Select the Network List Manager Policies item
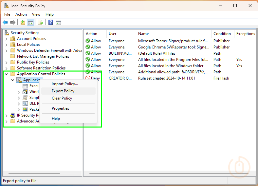The height and width of the screenshot is (186, 258). (x=43, y=56)
